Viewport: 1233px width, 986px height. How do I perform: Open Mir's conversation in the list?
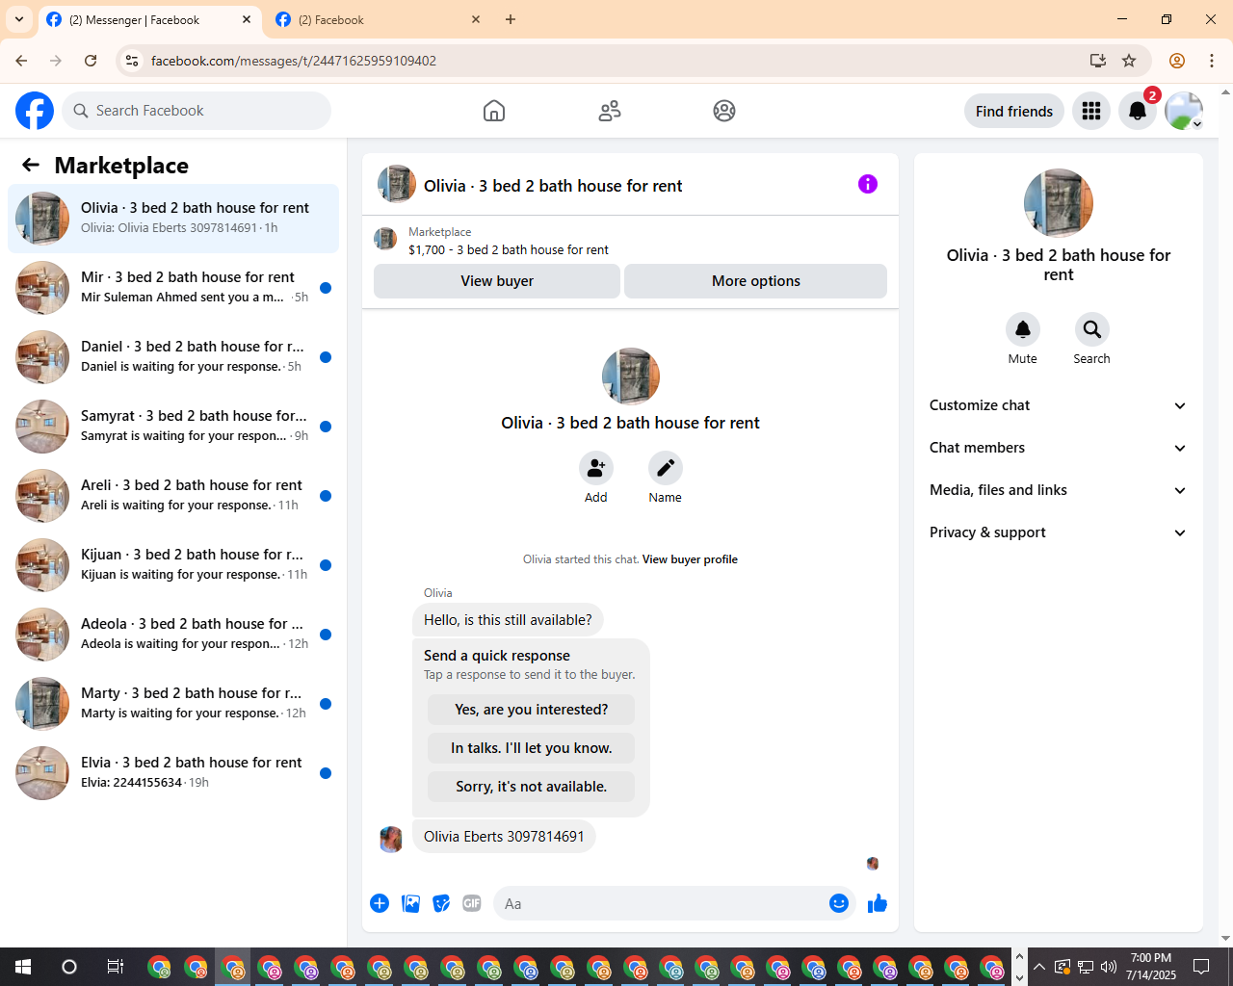point(173,288)
